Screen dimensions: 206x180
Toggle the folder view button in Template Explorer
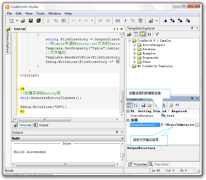coord(143,34)
